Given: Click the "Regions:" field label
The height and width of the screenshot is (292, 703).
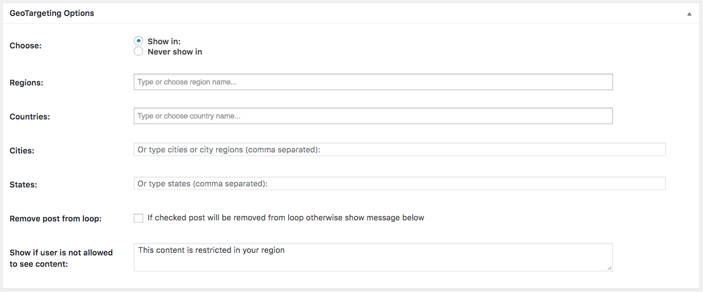Looking at the screenshot, I should point(26,82).
